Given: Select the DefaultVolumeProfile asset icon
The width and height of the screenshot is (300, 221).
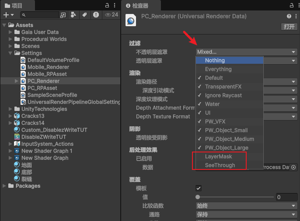Looking at the screenshot, I should click(x=23, y=60).
